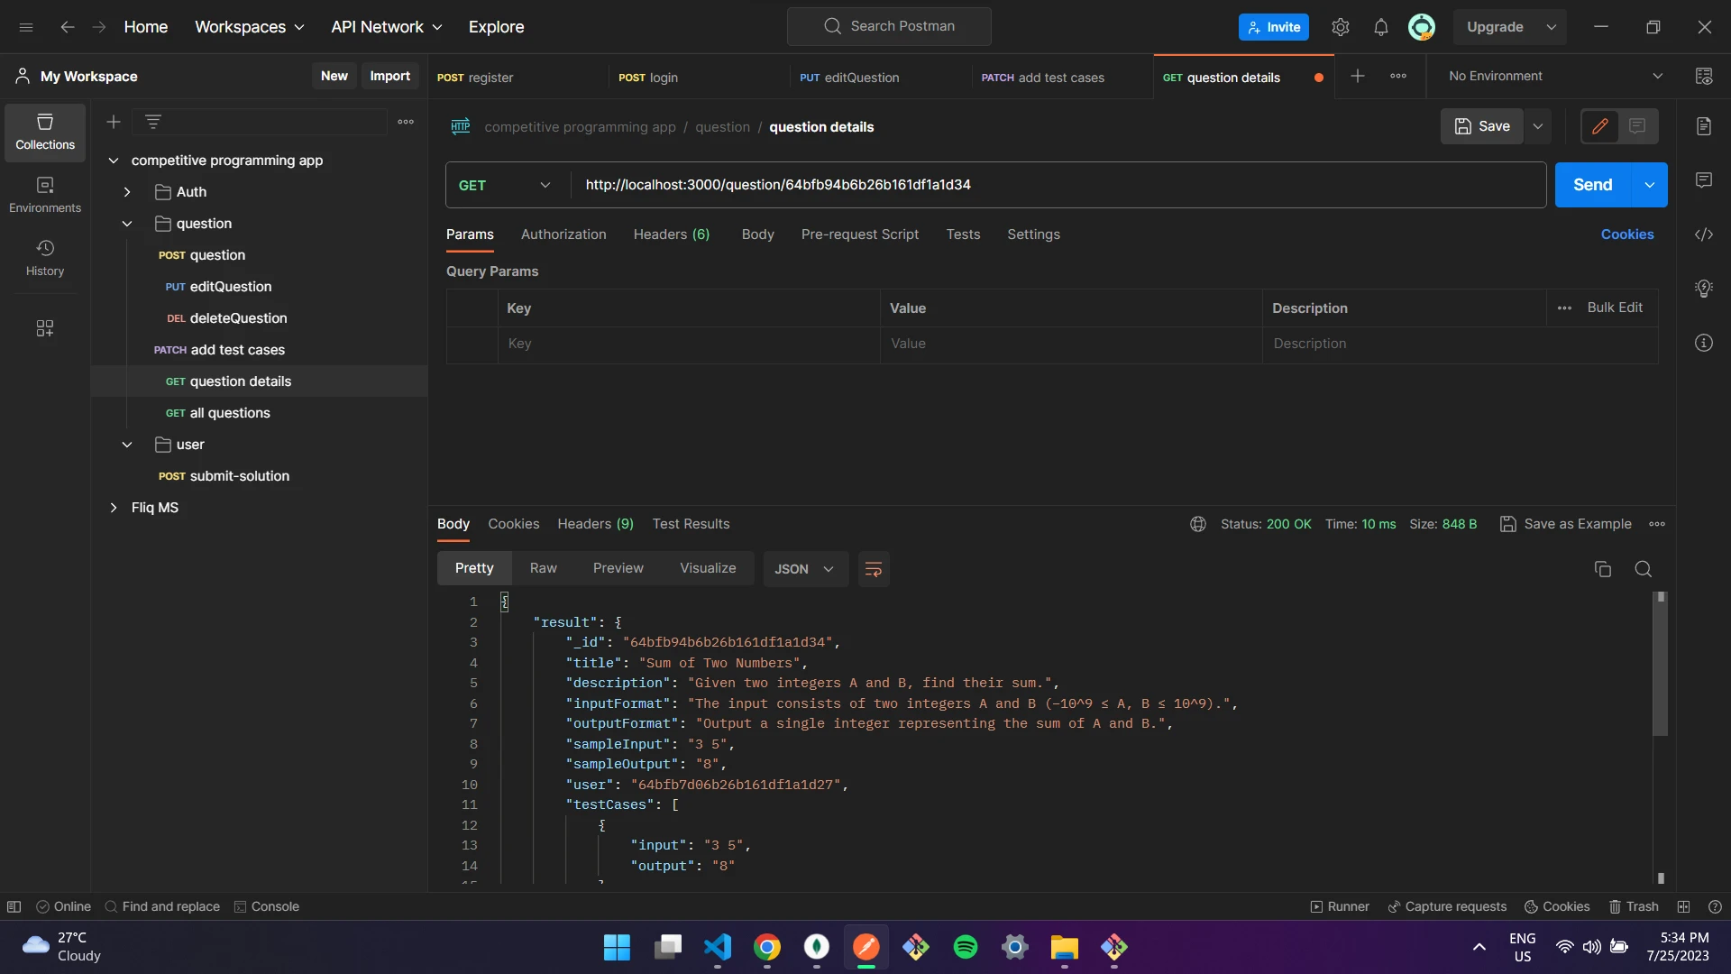Switch to Test Results tab
This screenshot has width=1731, height=974.
coord(691,524)
